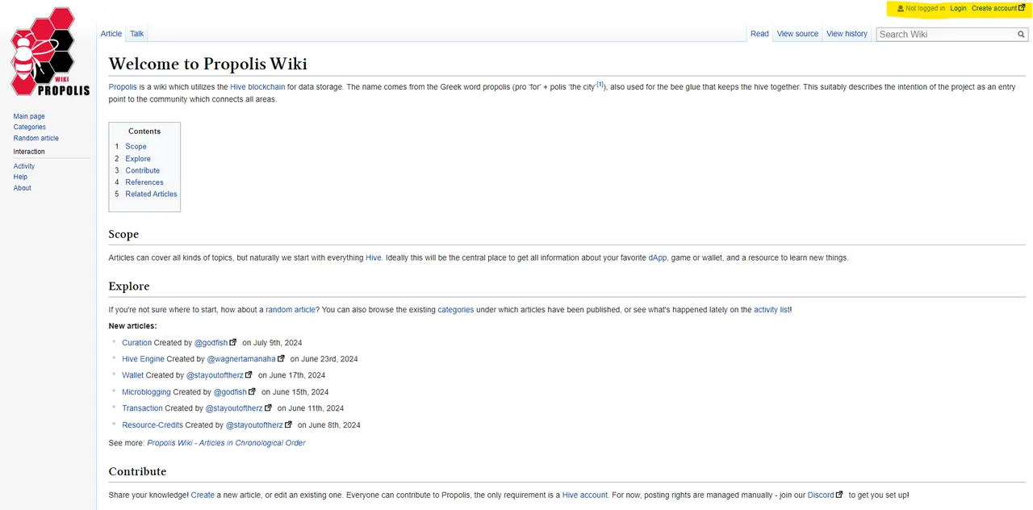Click the Hive link in Scope section

[374, 258]
